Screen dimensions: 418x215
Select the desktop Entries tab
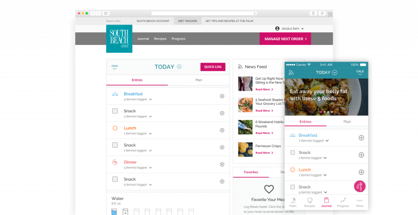pyautogui.click(x=137, y=80)
